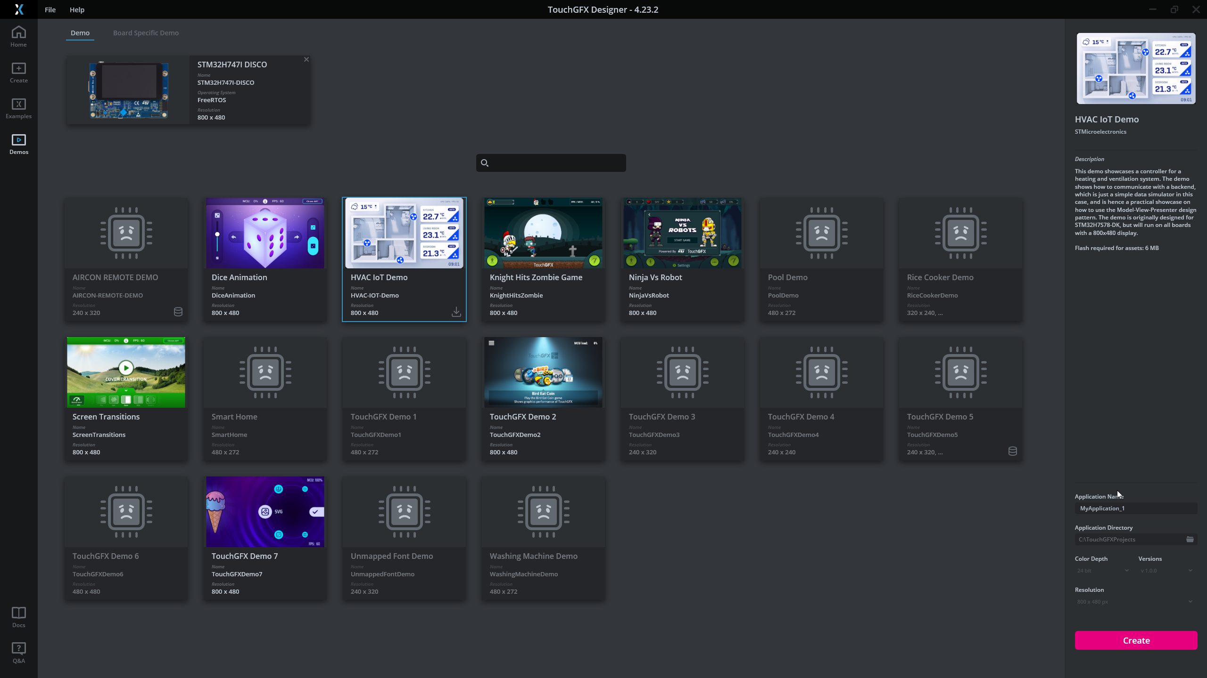This screenshot has height=678, width=1207.
Task: Click the database icon on TouchGFX Demo 5
Action: pos(1012,451)
